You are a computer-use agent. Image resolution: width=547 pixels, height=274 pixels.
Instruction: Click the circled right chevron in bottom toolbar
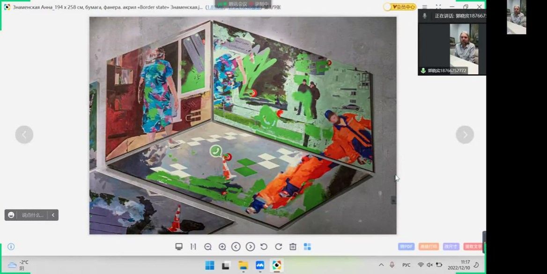click(x=250, y=247)
